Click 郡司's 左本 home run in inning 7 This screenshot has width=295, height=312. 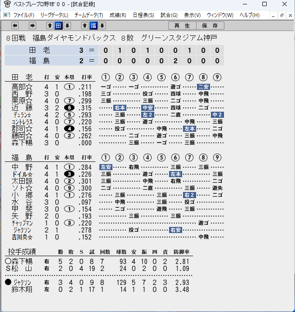tap(190, 129)
